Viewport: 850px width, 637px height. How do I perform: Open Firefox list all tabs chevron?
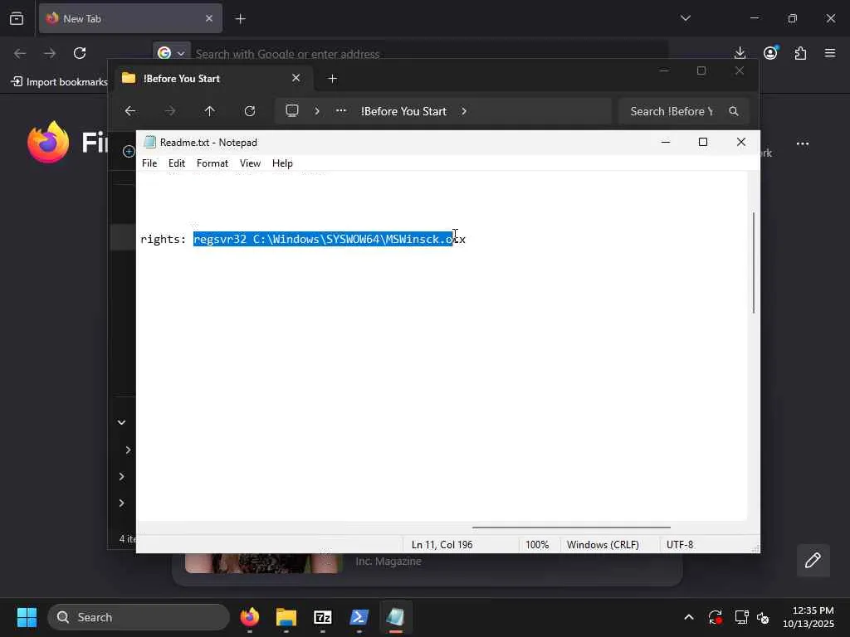[x=685, y=18]
